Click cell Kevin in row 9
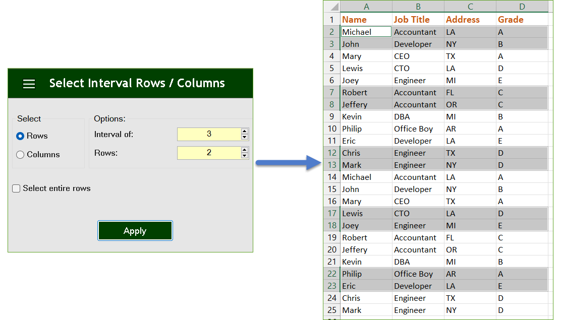The width and height of the screenshot is (561, 320). 366,116
